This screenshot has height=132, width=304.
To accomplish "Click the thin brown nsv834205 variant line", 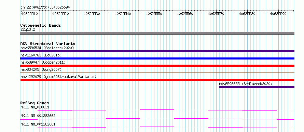I will pos(157,72).
